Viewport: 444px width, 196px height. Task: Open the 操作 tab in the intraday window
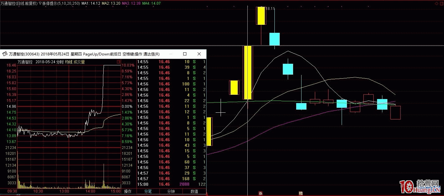[128, 191]
